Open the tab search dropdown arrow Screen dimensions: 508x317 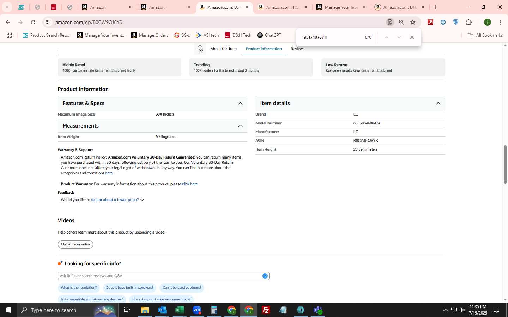coord(7,7)
